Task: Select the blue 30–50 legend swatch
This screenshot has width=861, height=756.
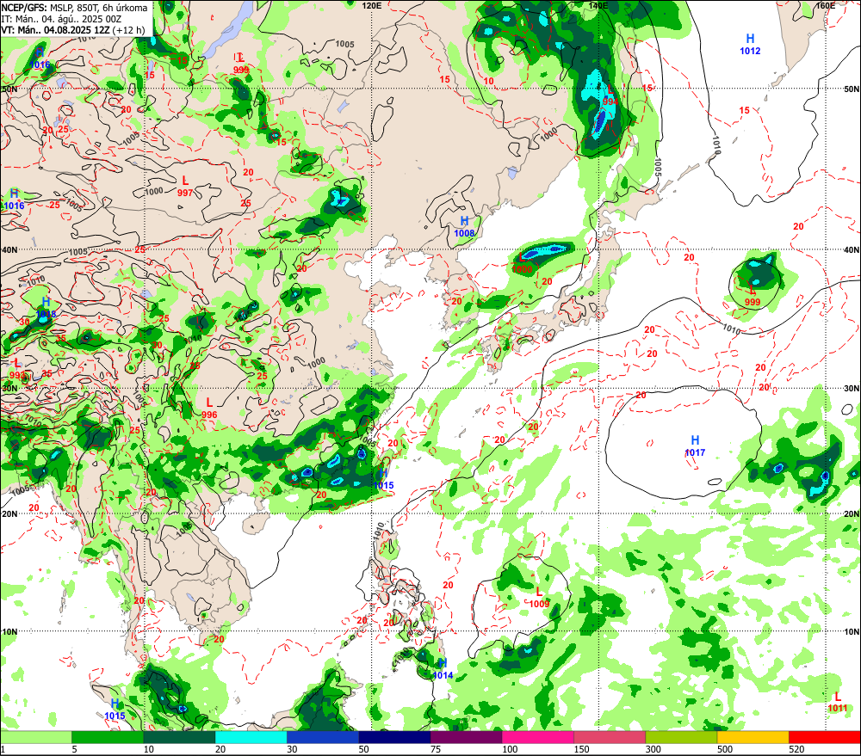Action: click(x=323, y=737)
